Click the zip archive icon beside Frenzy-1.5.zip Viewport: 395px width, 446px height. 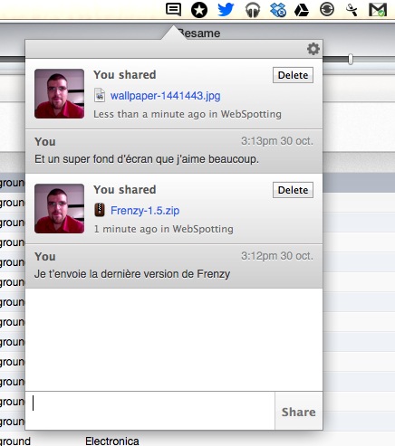pos(100,210)
